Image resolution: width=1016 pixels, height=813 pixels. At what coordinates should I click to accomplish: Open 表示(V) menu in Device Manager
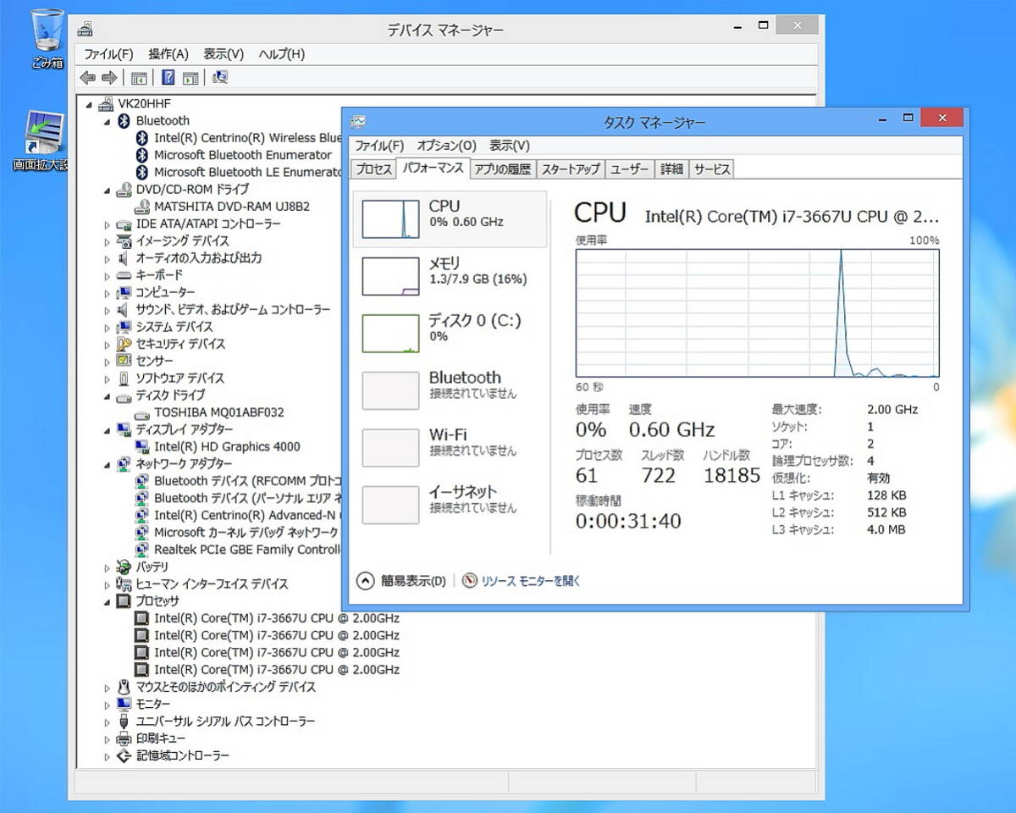click(x=224, y=54)
